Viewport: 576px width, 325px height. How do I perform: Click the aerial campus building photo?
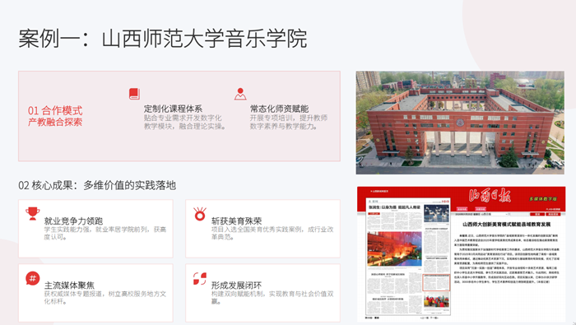460,123
